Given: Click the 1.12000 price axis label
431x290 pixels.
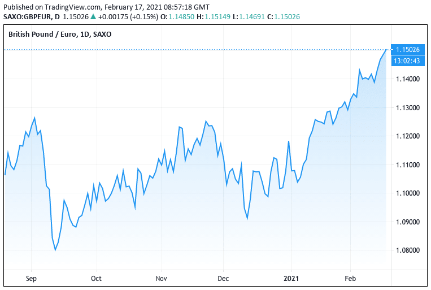Looking at the screenshot, I should pyautogui.click(x=407, y=136).
